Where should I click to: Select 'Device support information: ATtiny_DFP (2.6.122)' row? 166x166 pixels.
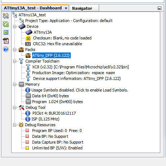(77, 78)
